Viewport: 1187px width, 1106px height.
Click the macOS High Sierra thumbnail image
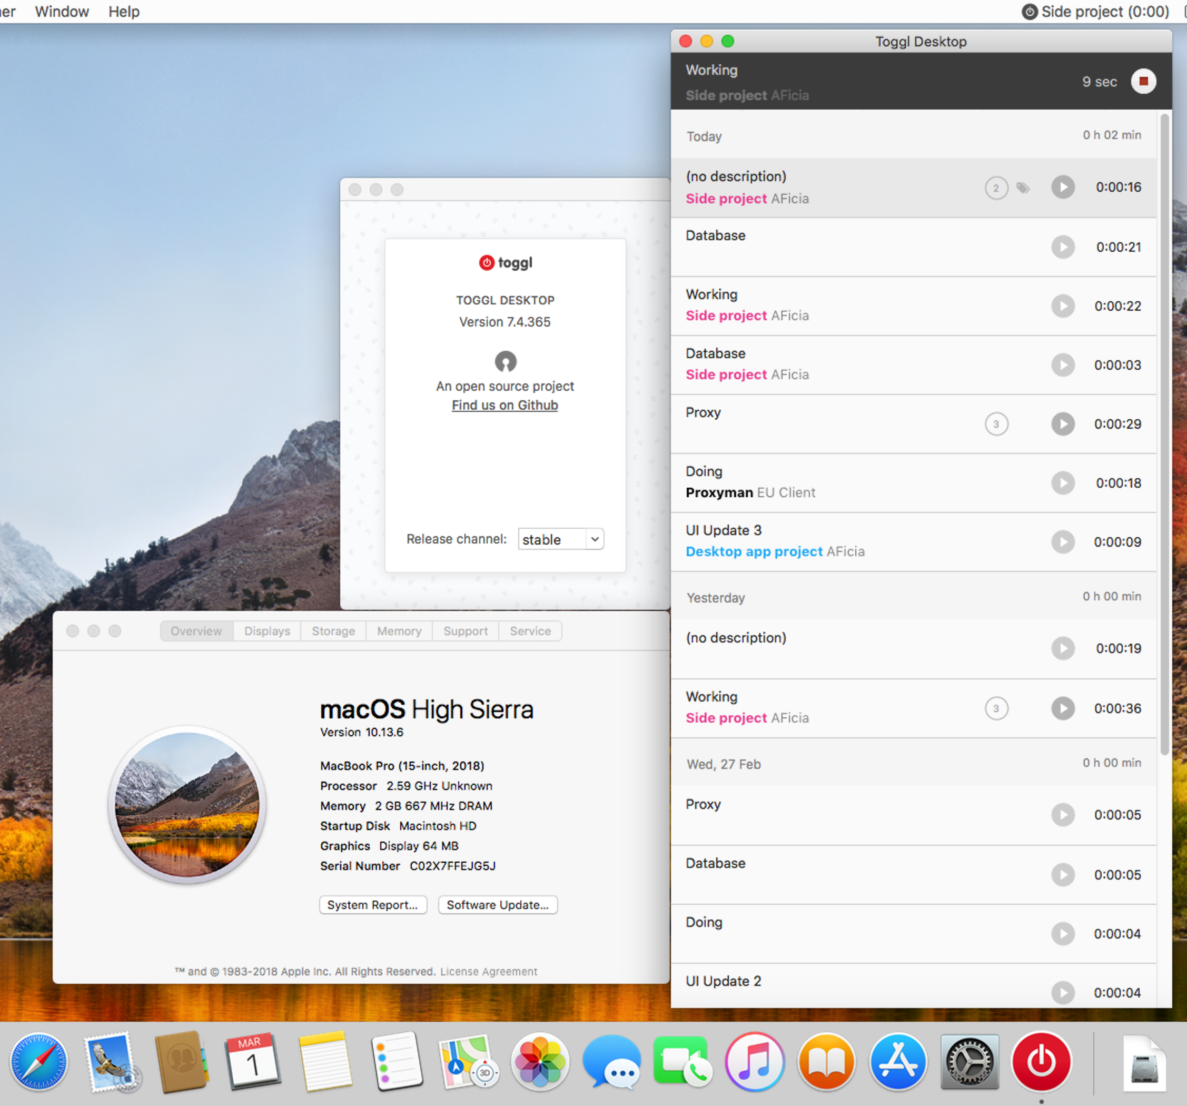pyautogui.click(x=187, y=805)
